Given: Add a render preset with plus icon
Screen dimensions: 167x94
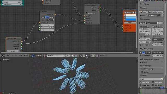Looking at the screenshot, I should tap(159, 23).
